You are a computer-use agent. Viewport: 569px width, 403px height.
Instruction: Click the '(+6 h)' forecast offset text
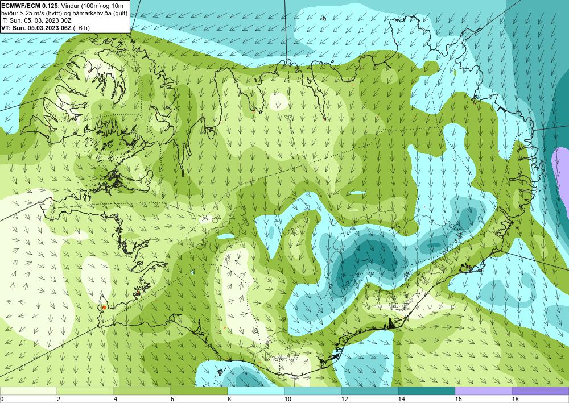pos(81,28)
